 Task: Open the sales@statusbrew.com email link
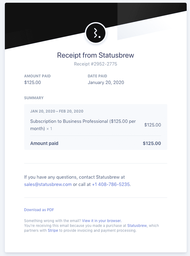point(48,184)
